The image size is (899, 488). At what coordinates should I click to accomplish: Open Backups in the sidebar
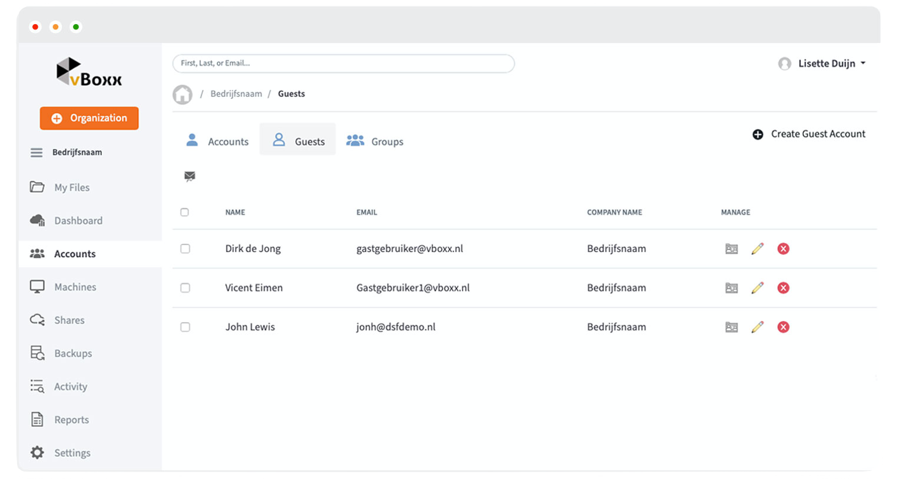pos(72,354)
